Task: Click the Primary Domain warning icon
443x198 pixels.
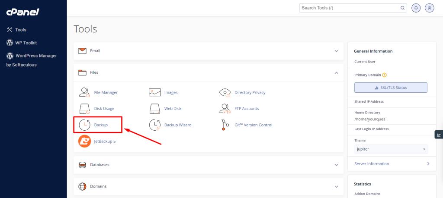Action: coord(384,75)
